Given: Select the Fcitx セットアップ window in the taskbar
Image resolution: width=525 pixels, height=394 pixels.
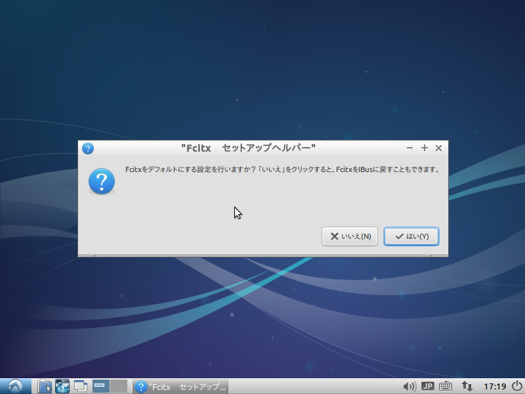Looking at the screenshot, I should 180,387.
